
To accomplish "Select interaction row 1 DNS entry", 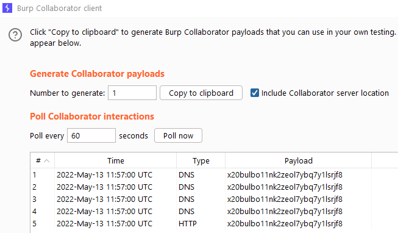I will click(x=214, y=175).
